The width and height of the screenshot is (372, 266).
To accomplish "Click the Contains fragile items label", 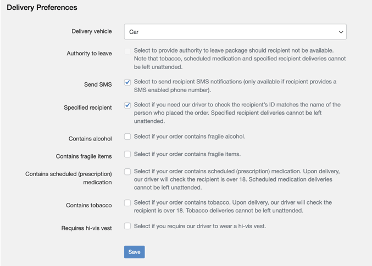I will coord(84,156).
